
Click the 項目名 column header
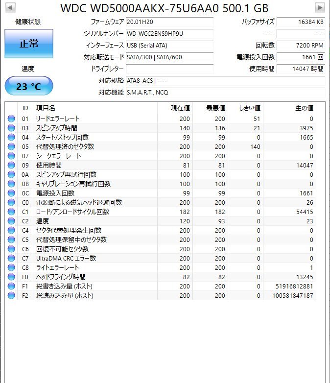point(95,108)
